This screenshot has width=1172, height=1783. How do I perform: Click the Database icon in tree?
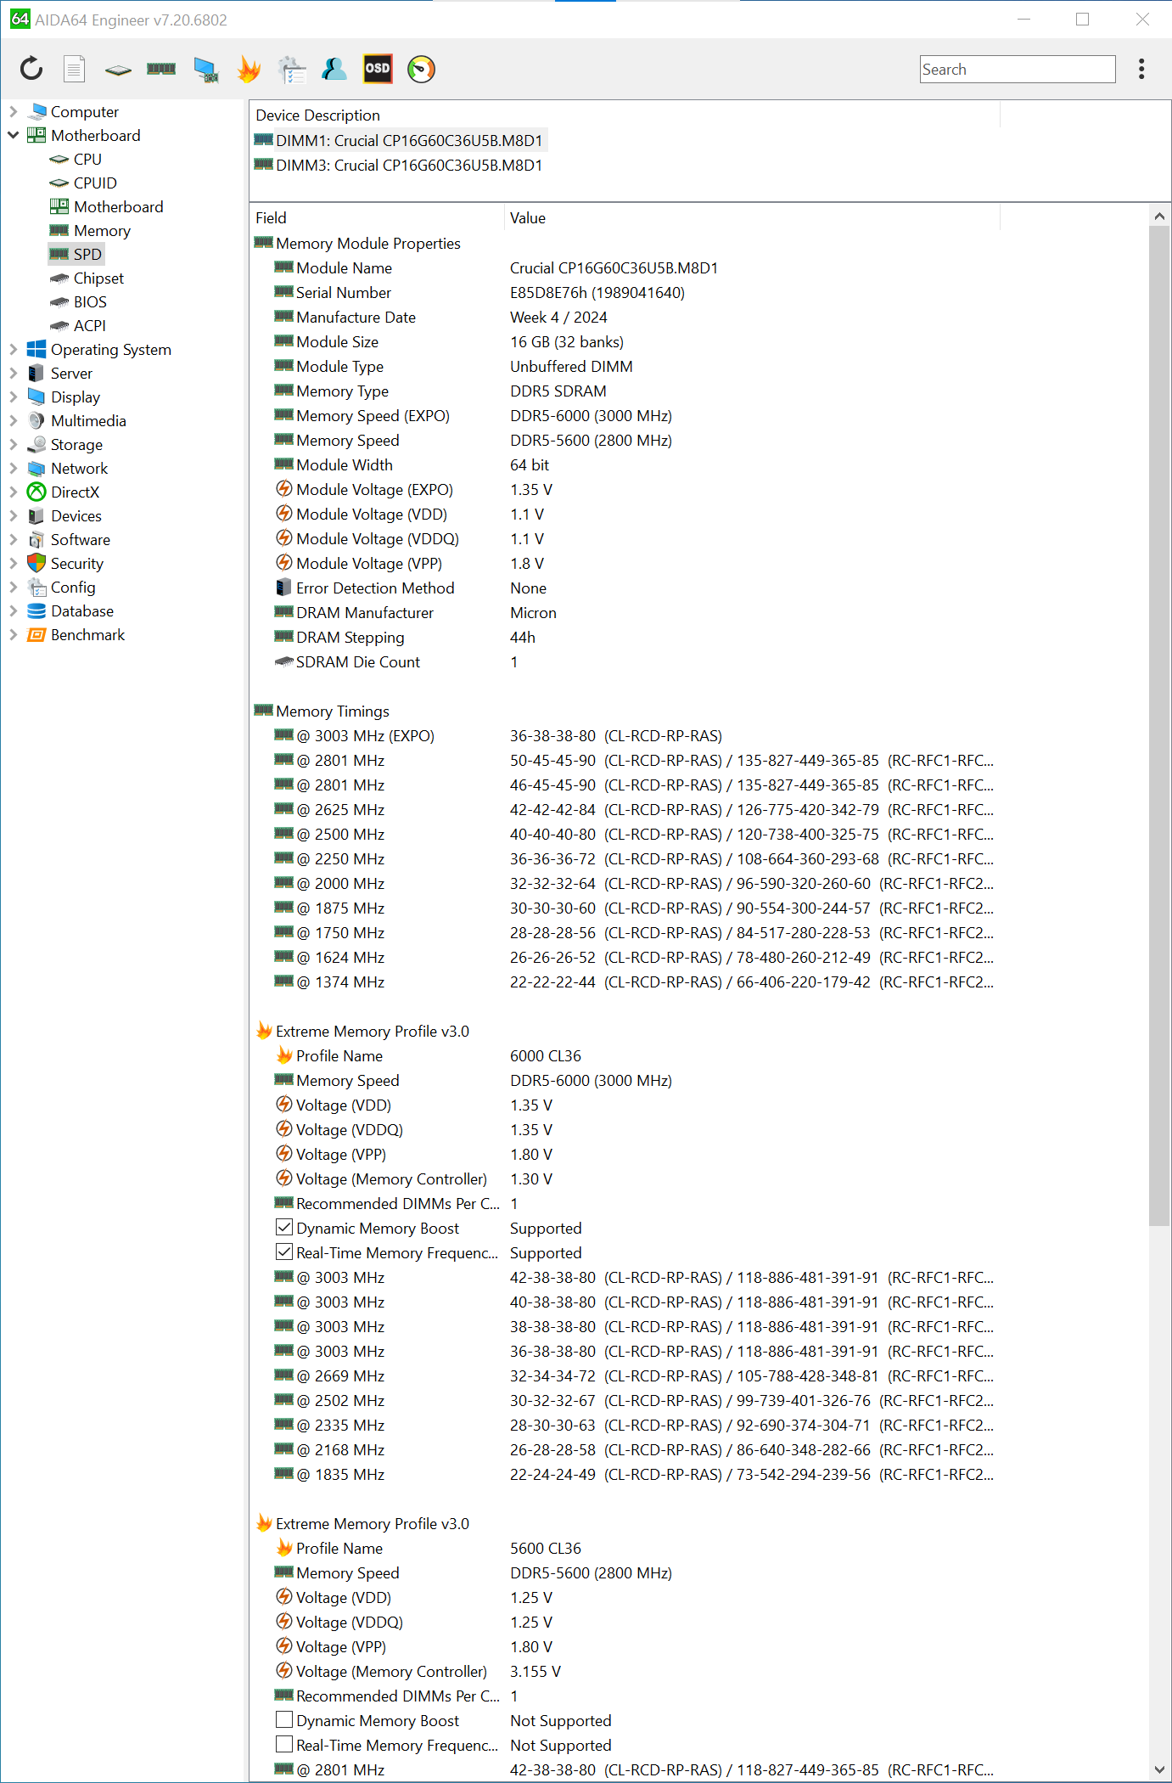click(x=36, y=610)
